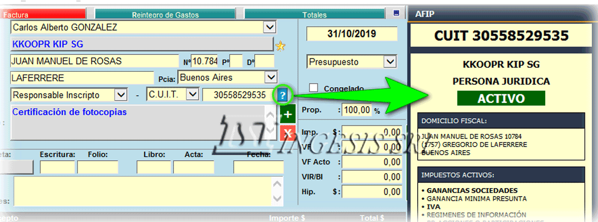The height and width of the screenshot is (222, 598).
Task: Click the PERSONA JURIDICA text
Action: [x=501, y=81]
